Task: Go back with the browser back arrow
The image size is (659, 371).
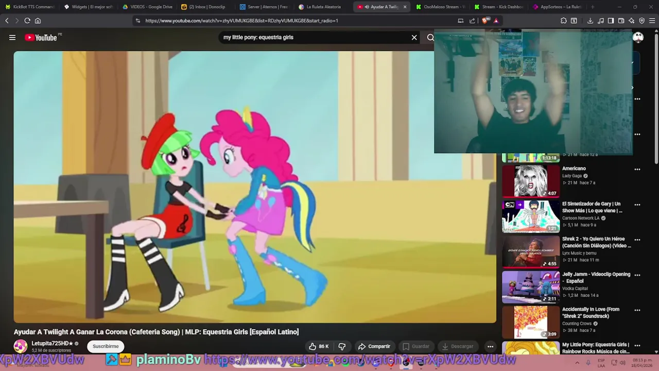Action: pyautogui.click(x=7, y=21)
